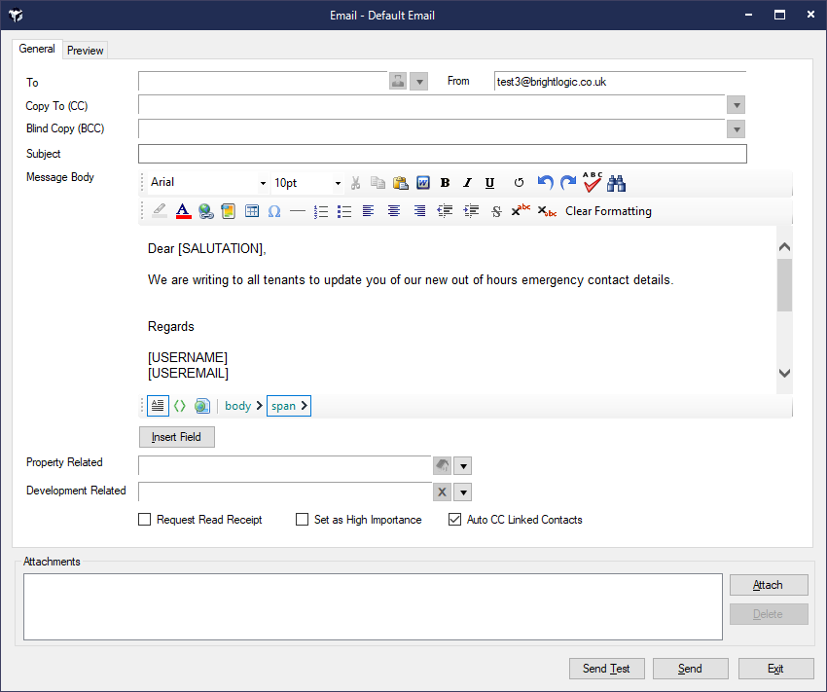Click Clear Formatting in the editor toolbar
Image resolution: width=827 pixels, height=692 pixels.
pos(609,211)
